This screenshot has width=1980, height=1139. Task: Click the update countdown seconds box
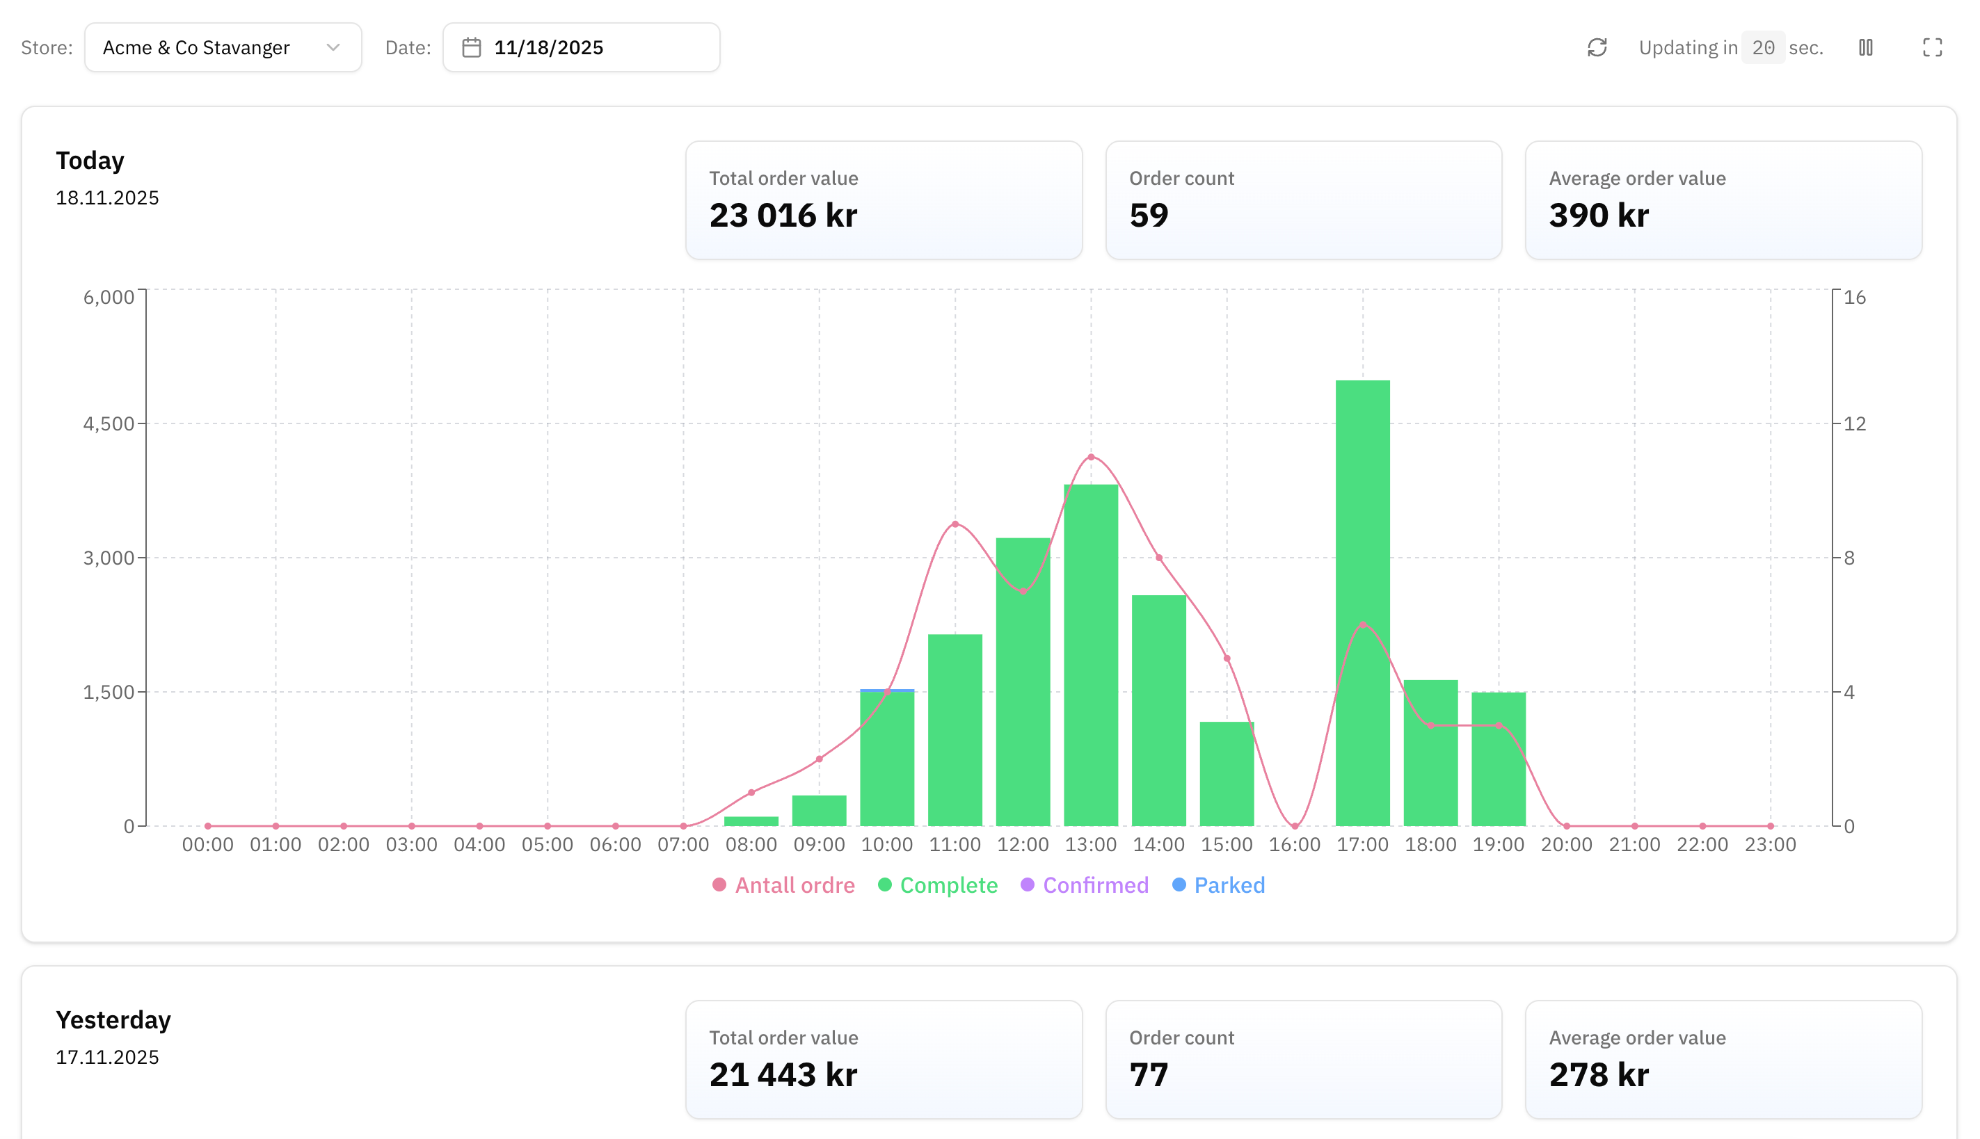tap(1762, 48)
